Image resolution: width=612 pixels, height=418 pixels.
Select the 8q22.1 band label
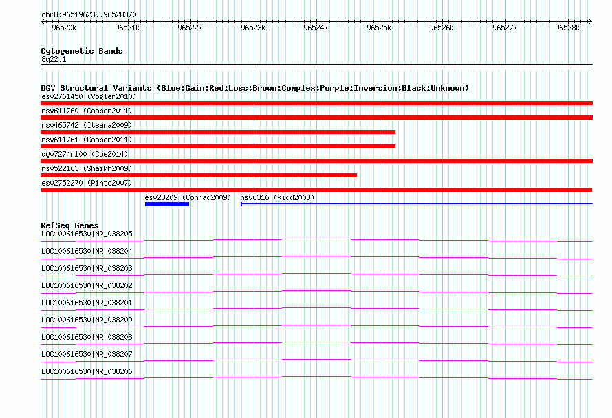[x=54, y=59]
